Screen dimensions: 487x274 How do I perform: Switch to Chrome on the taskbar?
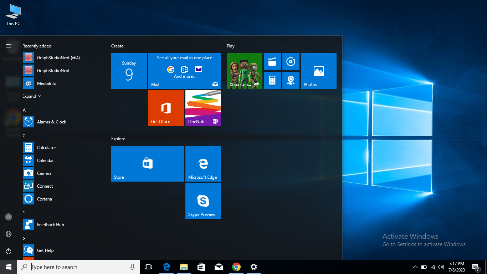236,267
